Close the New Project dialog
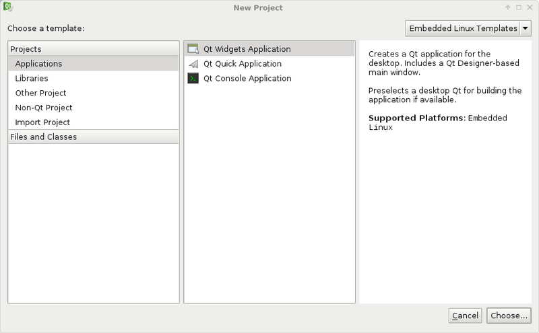 point(530,7)
